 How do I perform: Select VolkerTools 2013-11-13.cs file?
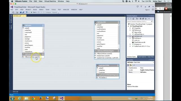pyautogui.click(x=142, y=46)
